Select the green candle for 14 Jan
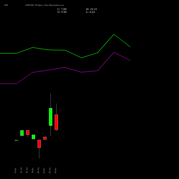 click(x=22, y=133)
